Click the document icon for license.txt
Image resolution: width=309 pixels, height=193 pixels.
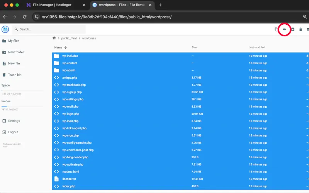point(56,179)
